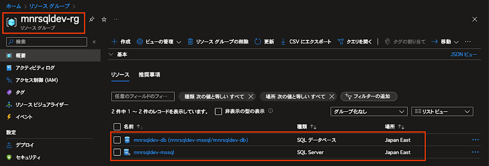Click the 任意のフィールドのフィルター input
Viewport: 489px width, 166px height.
[x=143, y=97]
